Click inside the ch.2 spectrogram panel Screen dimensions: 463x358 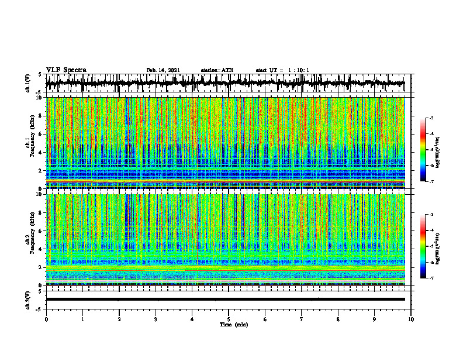225,240
